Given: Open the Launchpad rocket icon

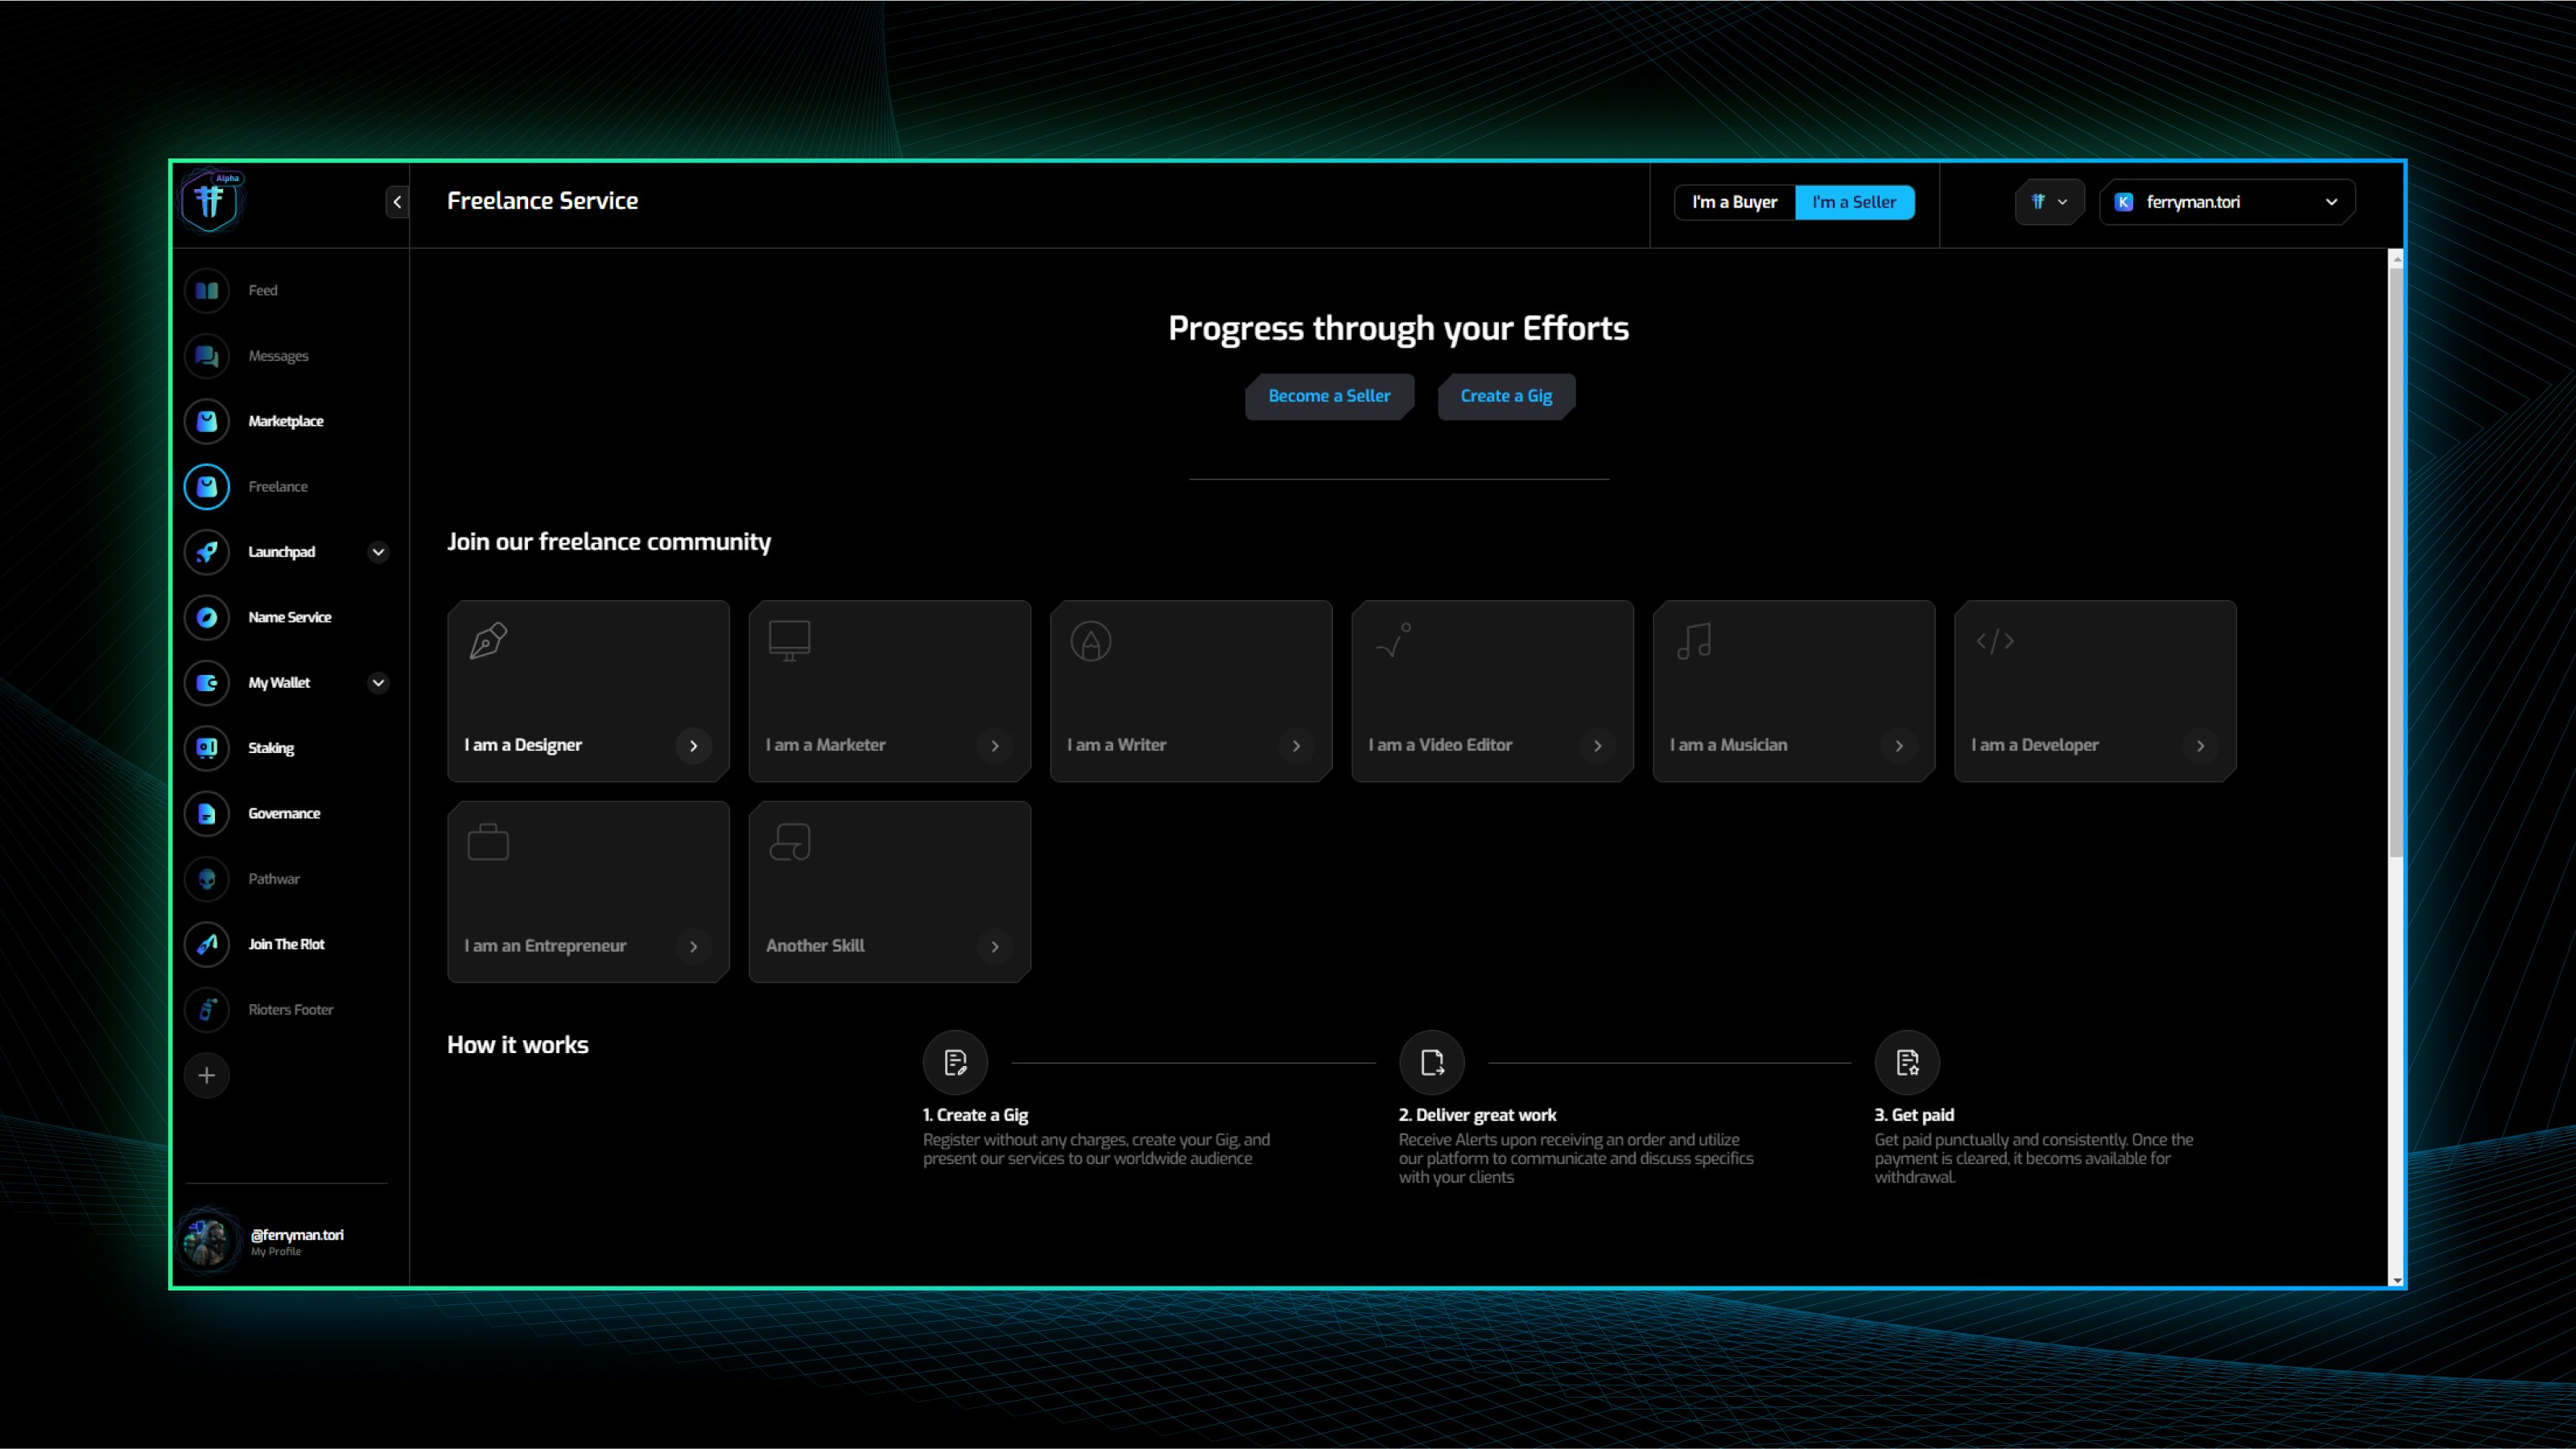Looking at the screenshot, I should click(x=207, y=552).
